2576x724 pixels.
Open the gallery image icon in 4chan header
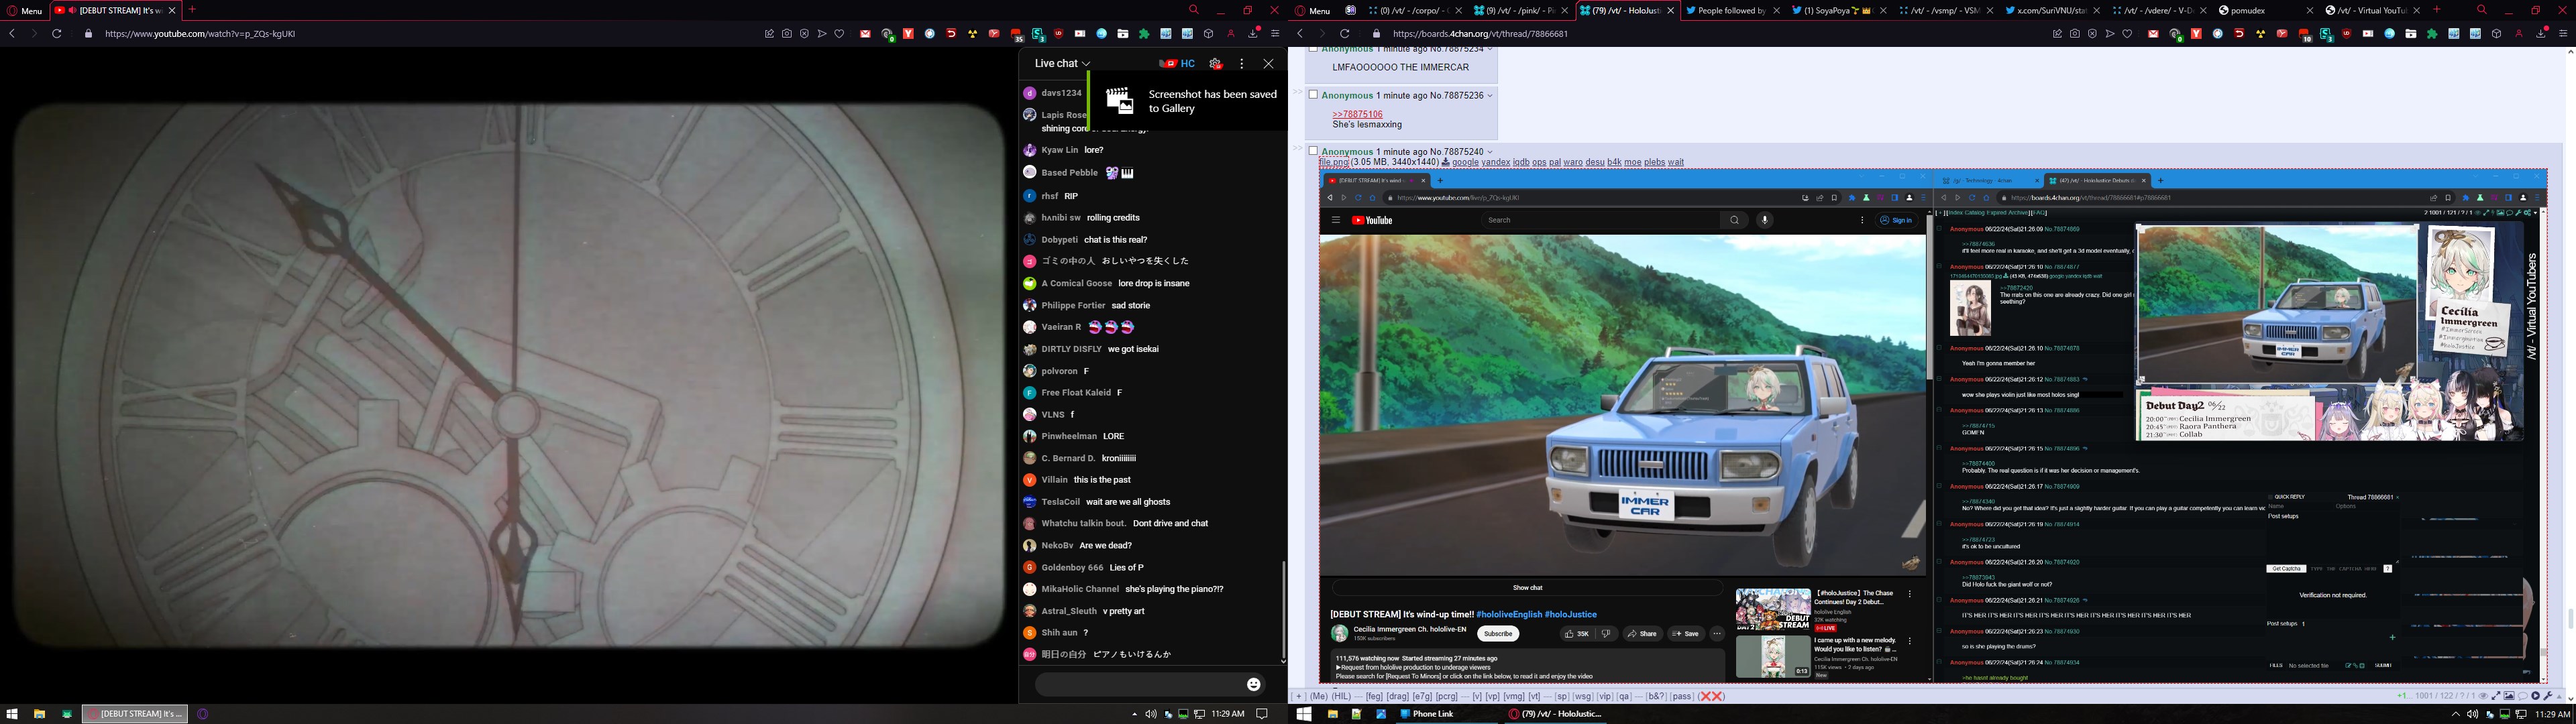[x=2509, y=696]
